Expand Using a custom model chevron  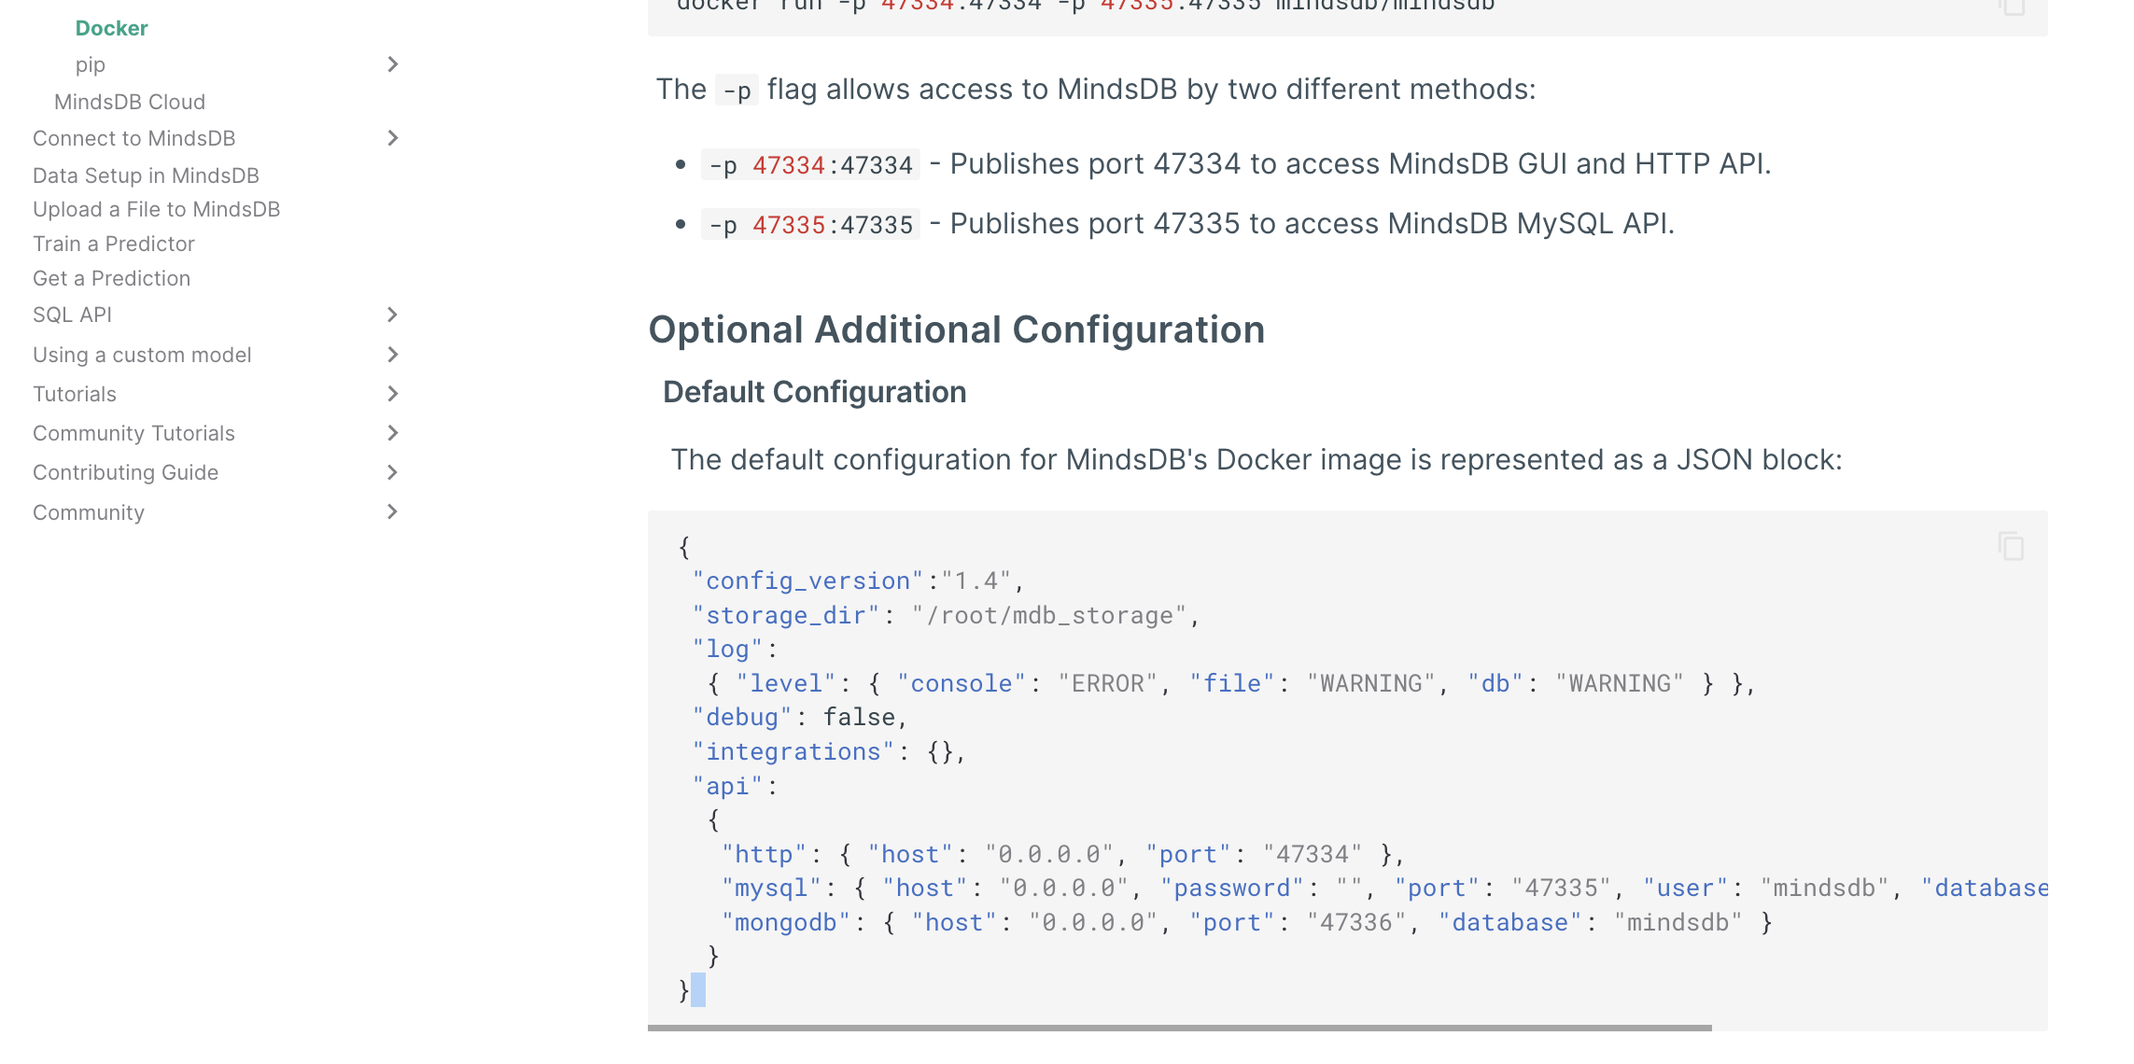(x=393, y=355)
